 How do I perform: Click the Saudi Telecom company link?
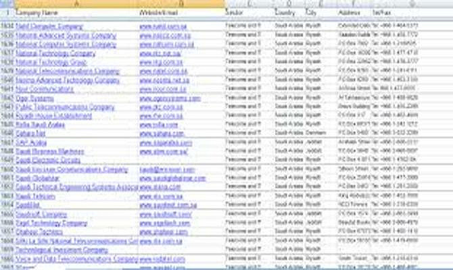(35, 196)
